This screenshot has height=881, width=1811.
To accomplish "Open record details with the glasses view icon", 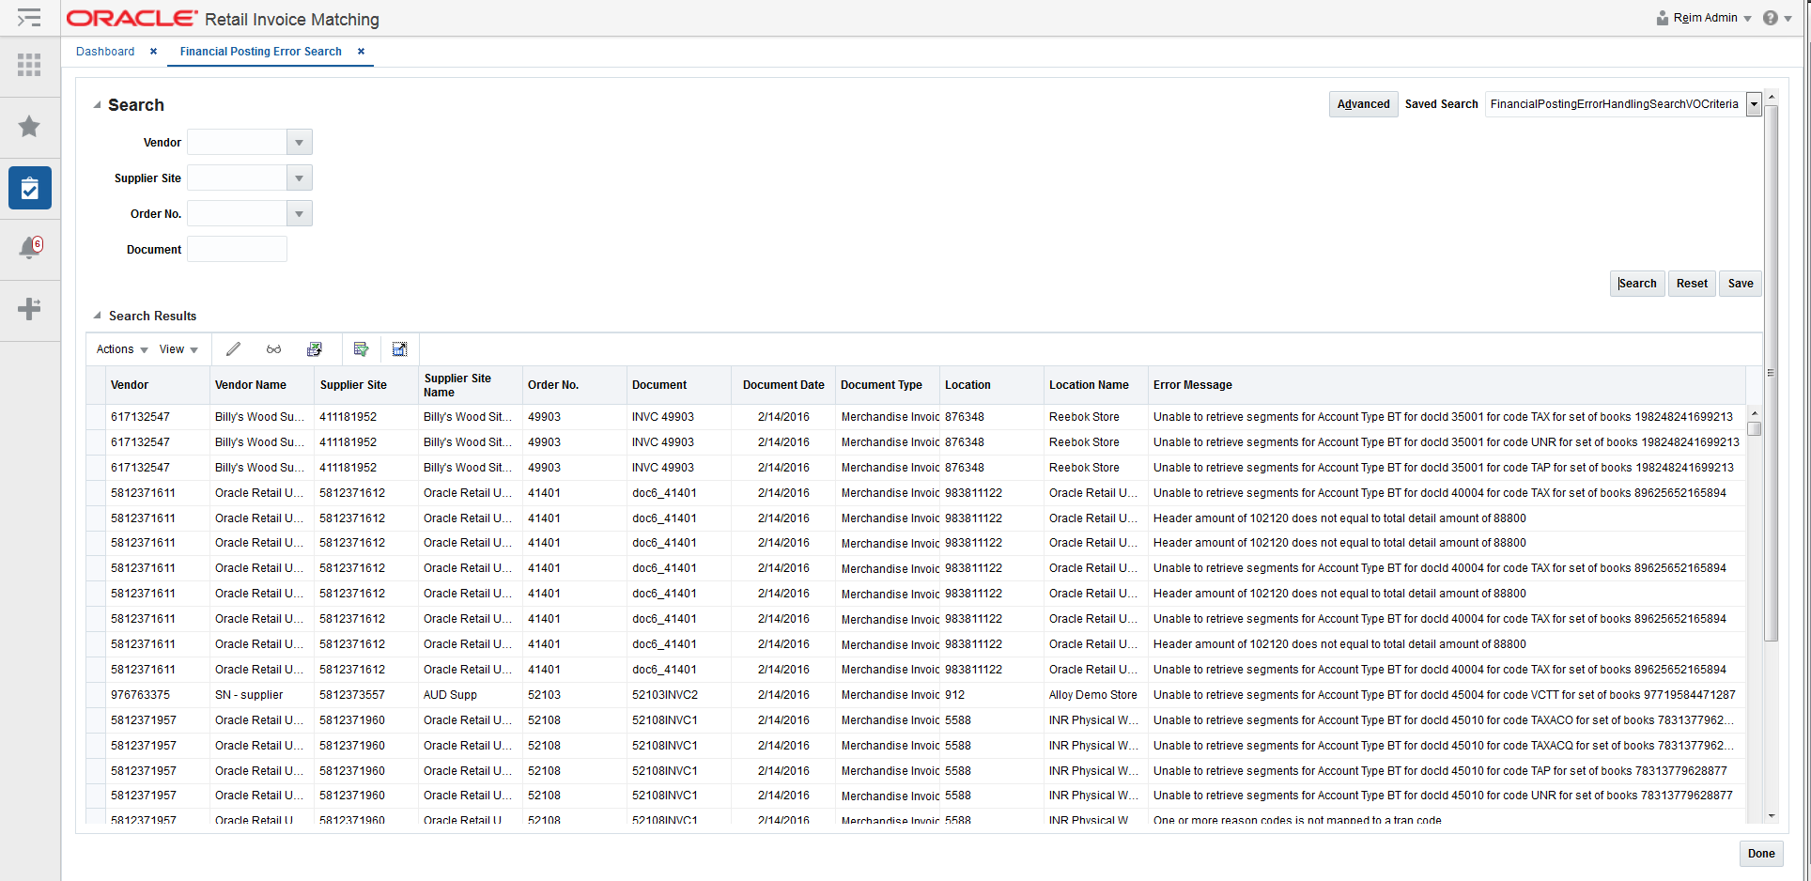I will coord(273,348).
